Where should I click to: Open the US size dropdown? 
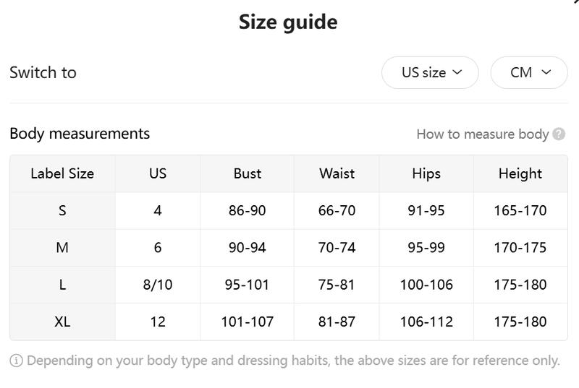point(431,72)
